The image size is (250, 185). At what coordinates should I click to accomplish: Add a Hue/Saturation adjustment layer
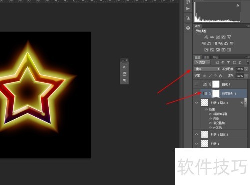click(x=204, y=44)
